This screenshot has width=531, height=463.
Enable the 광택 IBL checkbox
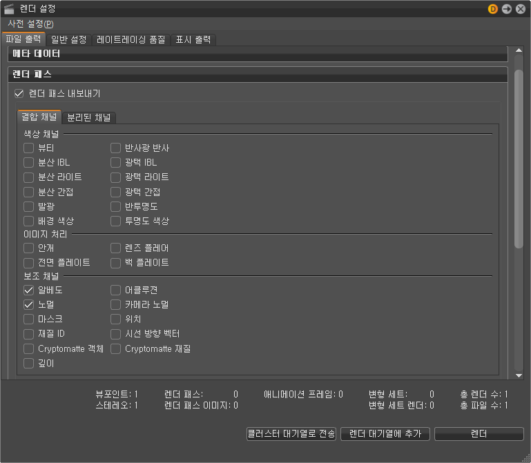(115, 162)
